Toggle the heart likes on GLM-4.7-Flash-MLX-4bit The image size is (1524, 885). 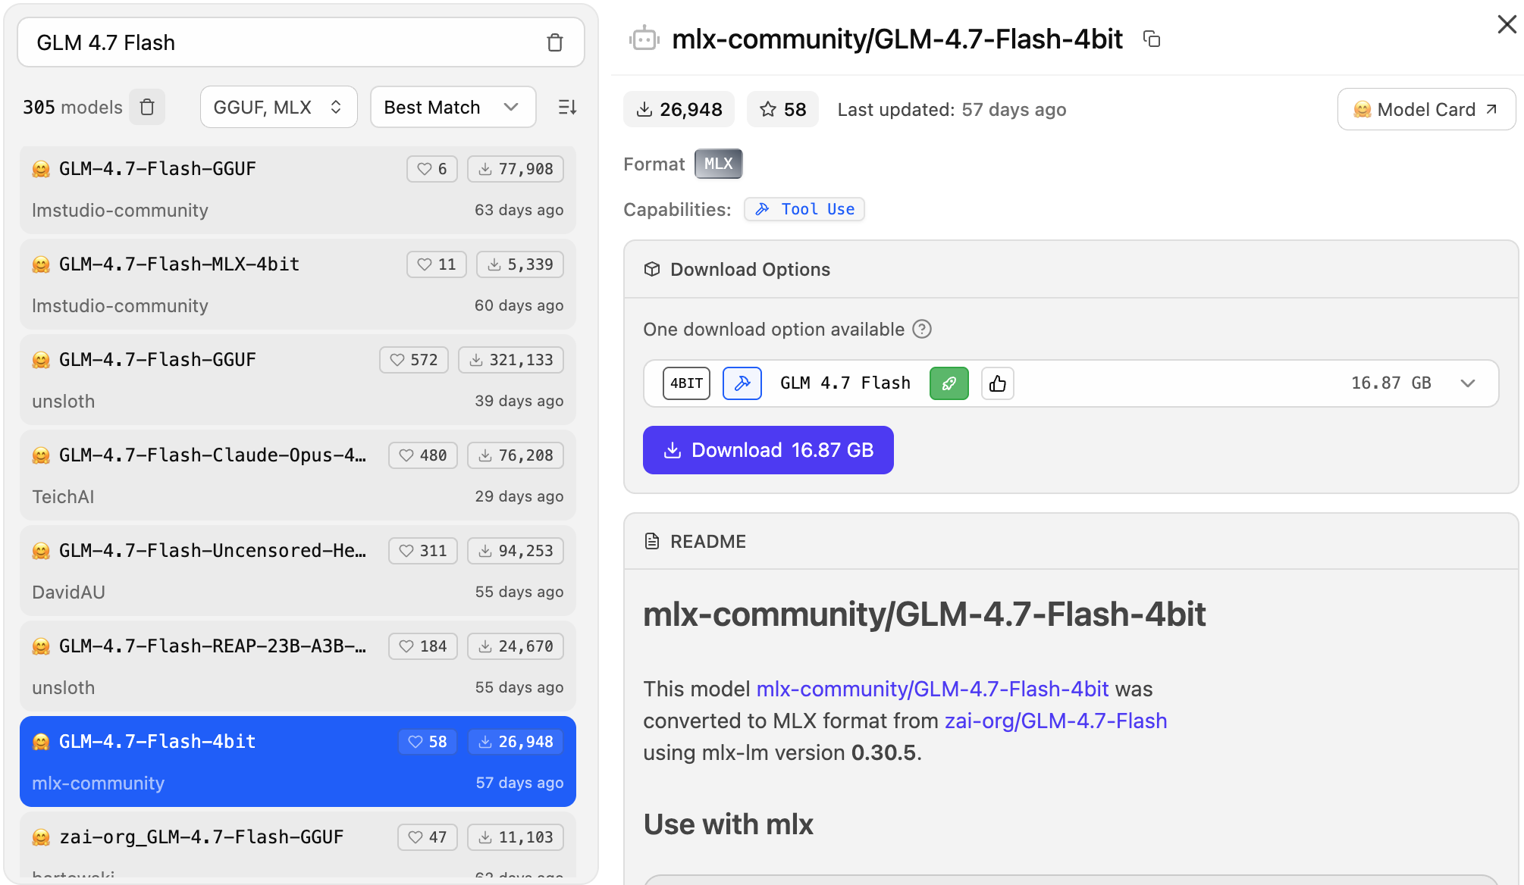436,264
